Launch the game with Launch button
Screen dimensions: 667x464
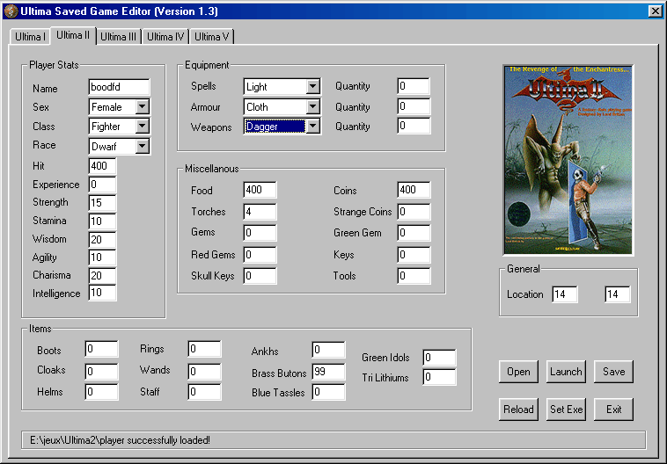[566, 372]
